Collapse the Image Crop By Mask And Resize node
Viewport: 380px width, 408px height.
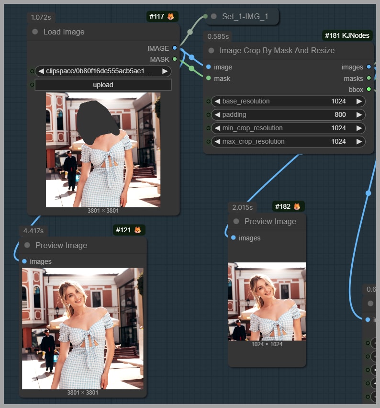click(211, 50)
